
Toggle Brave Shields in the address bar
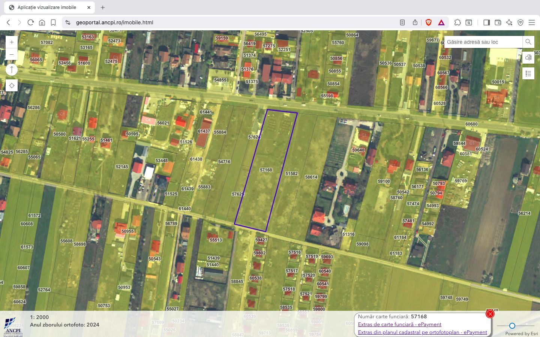[x=429, y=22]
